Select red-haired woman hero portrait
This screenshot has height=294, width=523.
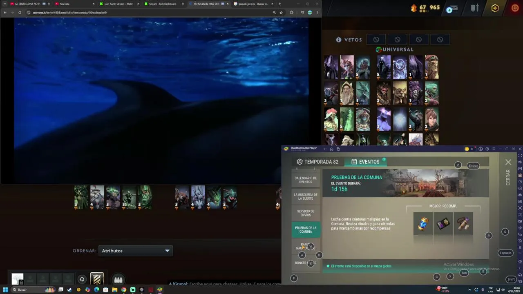[431, 119]
